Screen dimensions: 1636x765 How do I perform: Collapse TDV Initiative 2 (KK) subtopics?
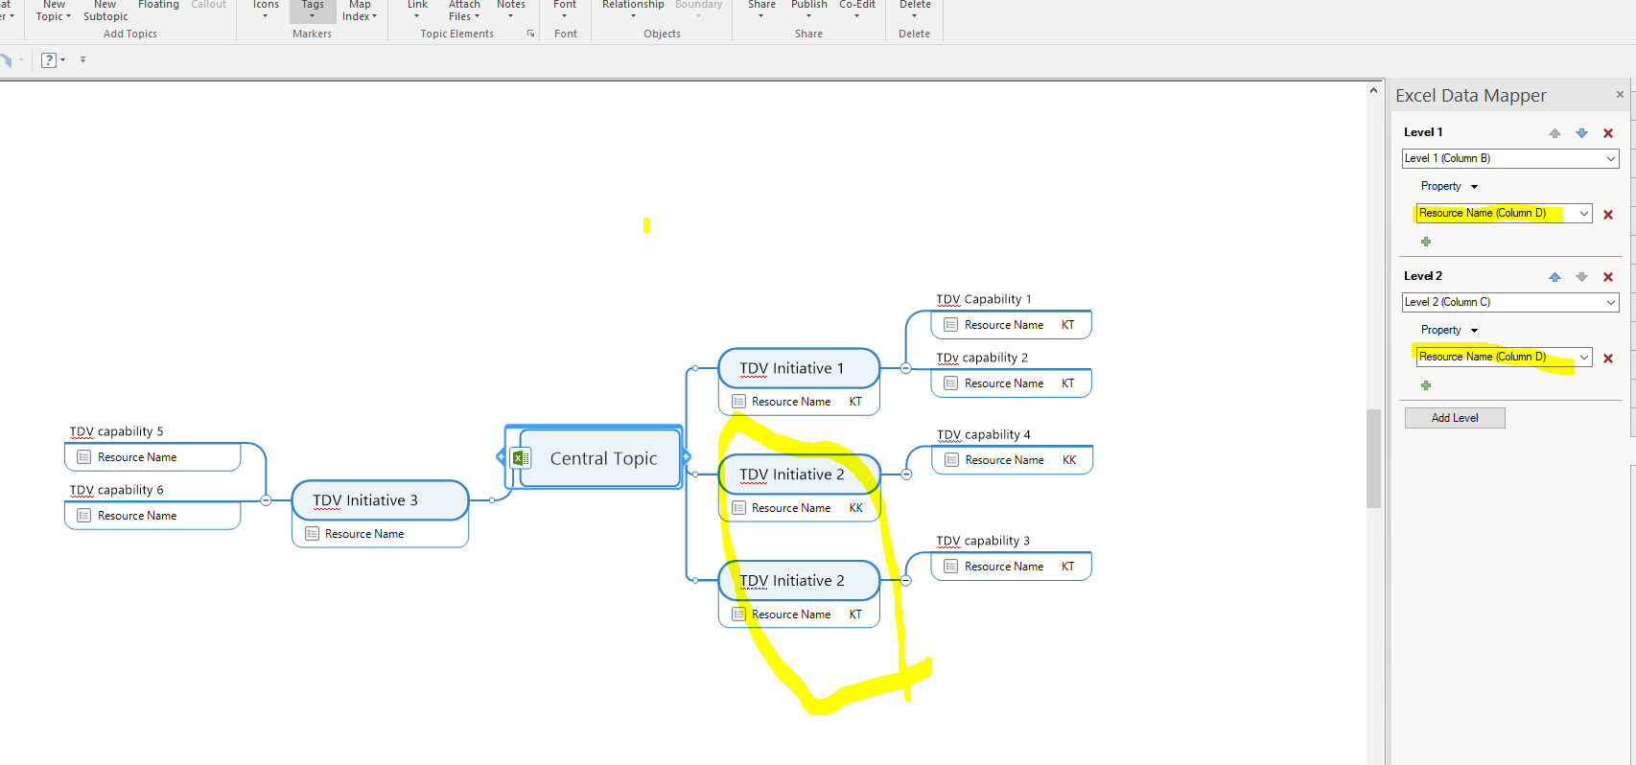905,475
